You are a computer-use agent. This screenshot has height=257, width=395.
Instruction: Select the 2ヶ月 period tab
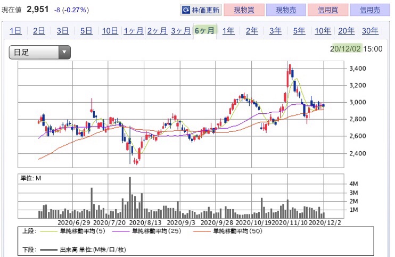point(157,31)
